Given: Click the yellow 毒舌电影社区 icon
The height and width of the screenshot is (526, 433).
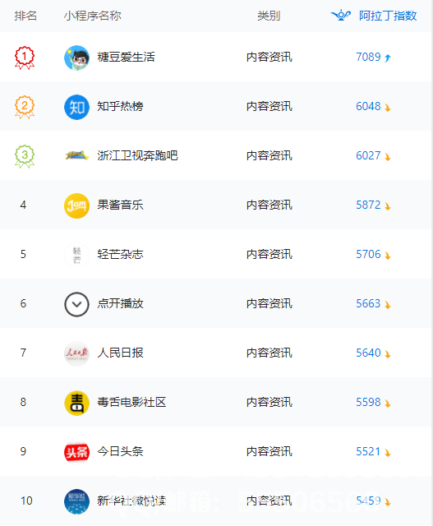Looking at the screenshot, I should click(76, 403).
